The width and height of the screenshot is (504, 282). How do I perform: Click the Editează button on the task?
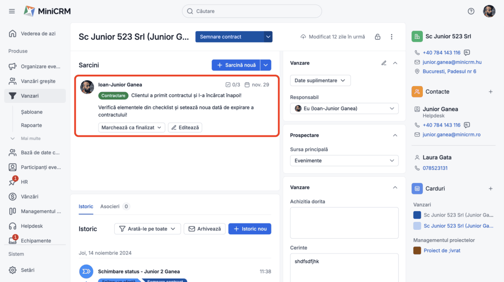point(185,127)
